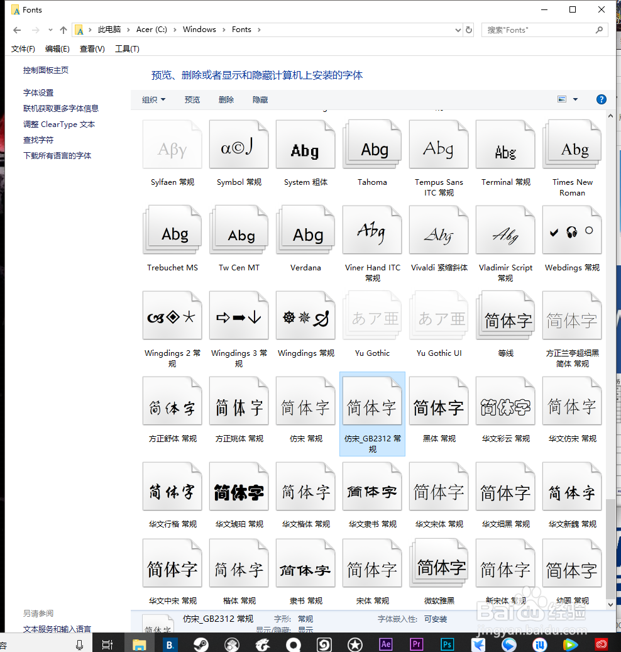Select the 黑体 常规 font icon
The image size is (621, 652).
click(x=439, y=401)
